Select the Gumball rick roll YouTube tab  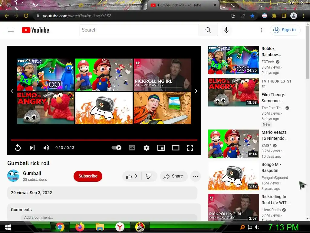coord(183,5)
